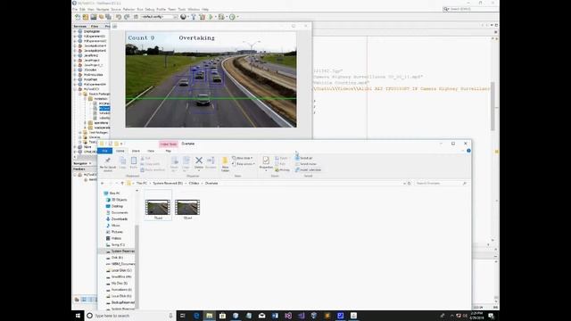Screen dimensions: 571x321
Task: Open second video file thumbnail
Action: point(187,209)
